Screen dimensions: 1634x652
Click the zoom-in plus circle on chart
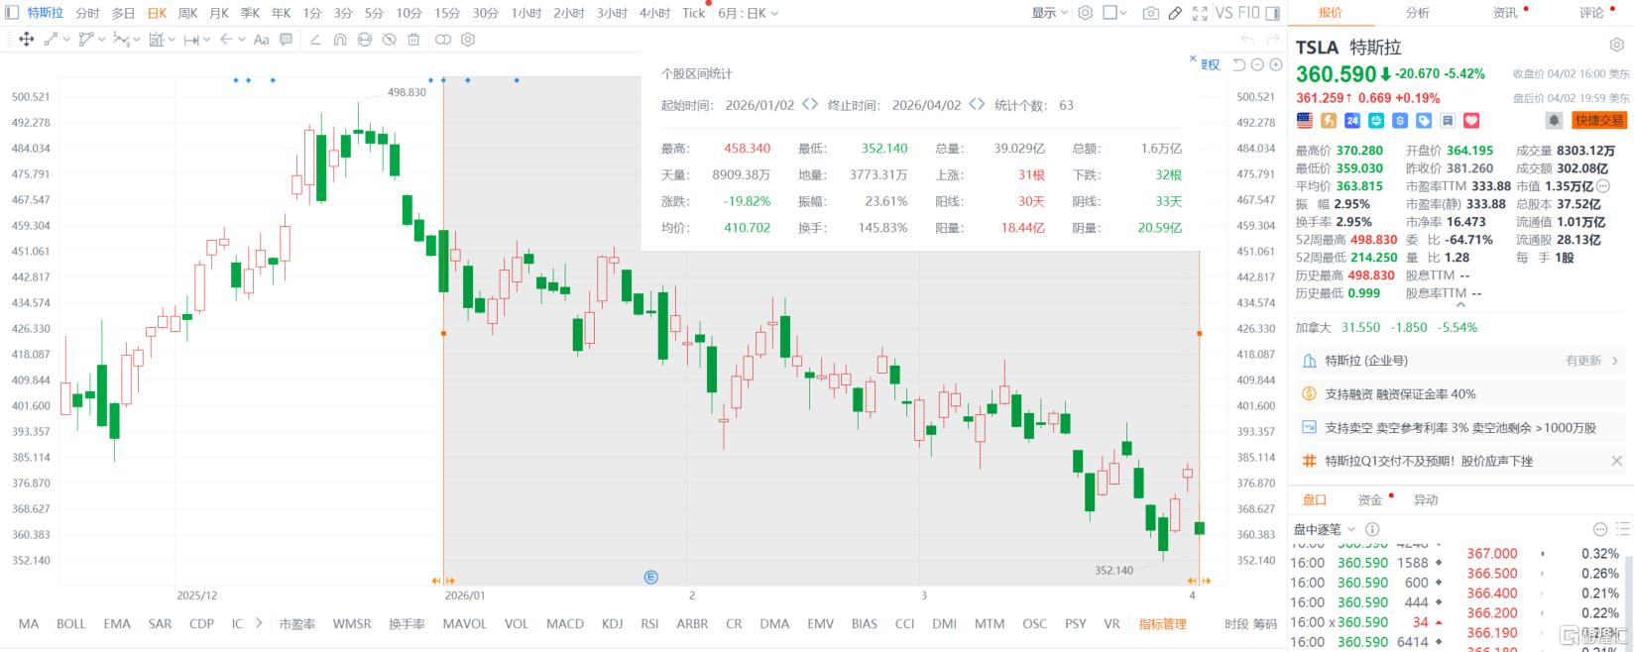(x=1275, y=64)
